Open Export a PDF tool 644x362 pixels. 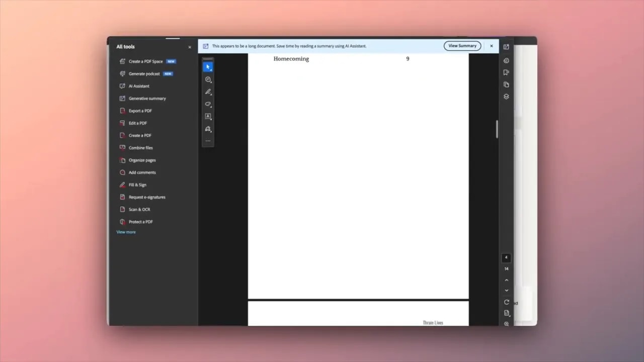click(x=140, y=111)
